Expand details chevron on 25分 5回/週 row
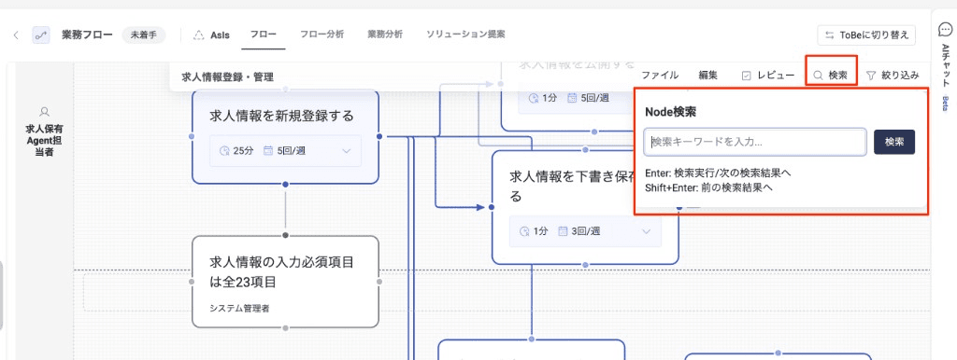 point(347,150)
